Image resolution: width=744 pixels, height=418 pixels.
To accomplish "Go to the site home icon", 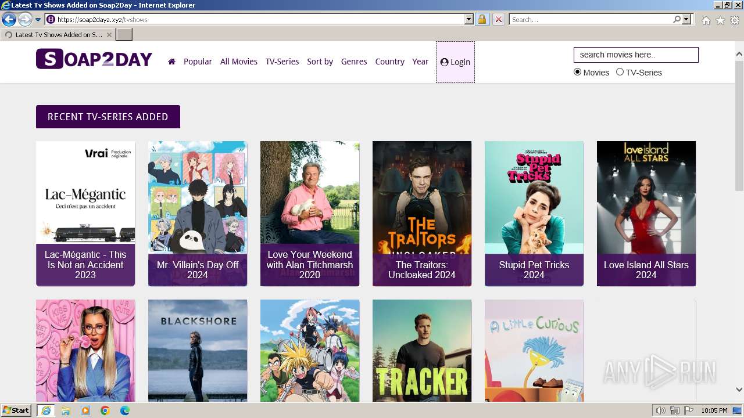I will pyautogui.click(x=171, y=62).
